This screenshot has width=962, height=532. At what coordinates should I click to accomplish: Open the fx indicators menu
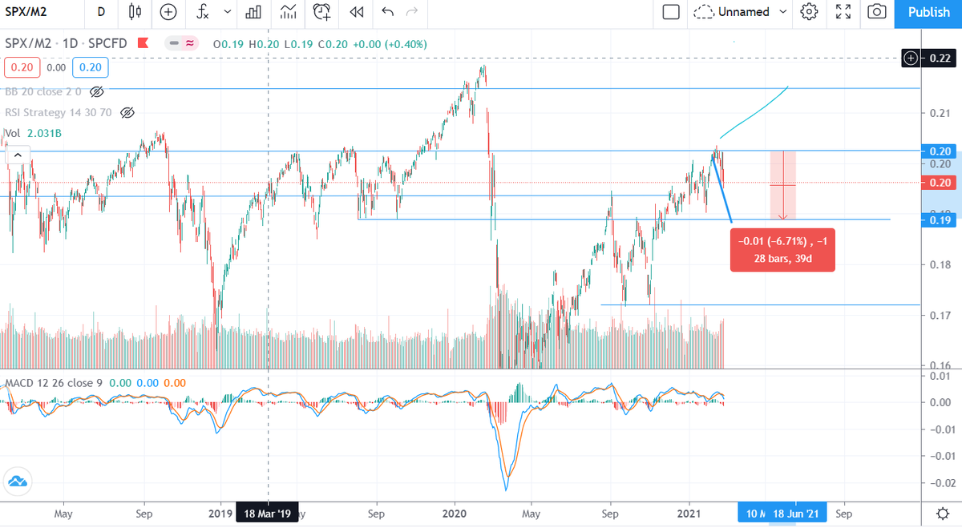tap(203, 12)
